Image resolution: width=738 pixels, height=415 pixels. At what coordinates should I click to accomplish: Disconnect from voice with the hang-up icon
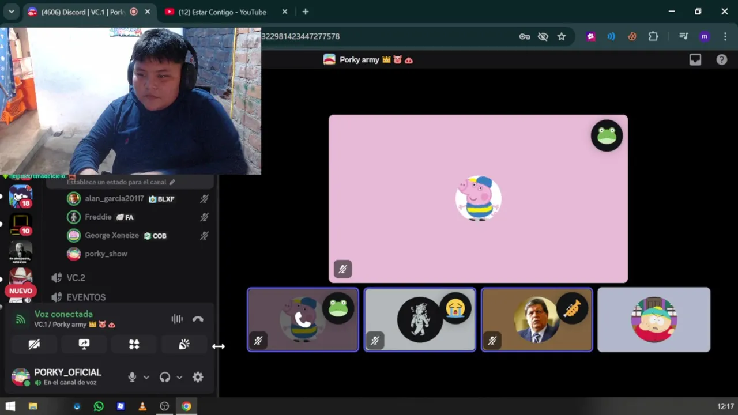(x=198, y=319)
